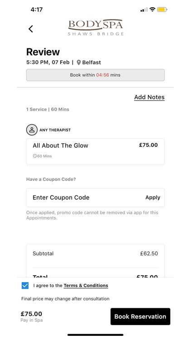
Task: Focus the Enter Coupon Code field
Action: [95, 198]
